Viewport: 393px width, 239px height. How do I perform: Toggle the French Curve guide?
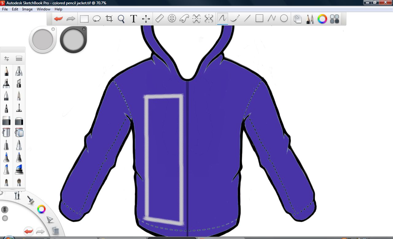184,19
